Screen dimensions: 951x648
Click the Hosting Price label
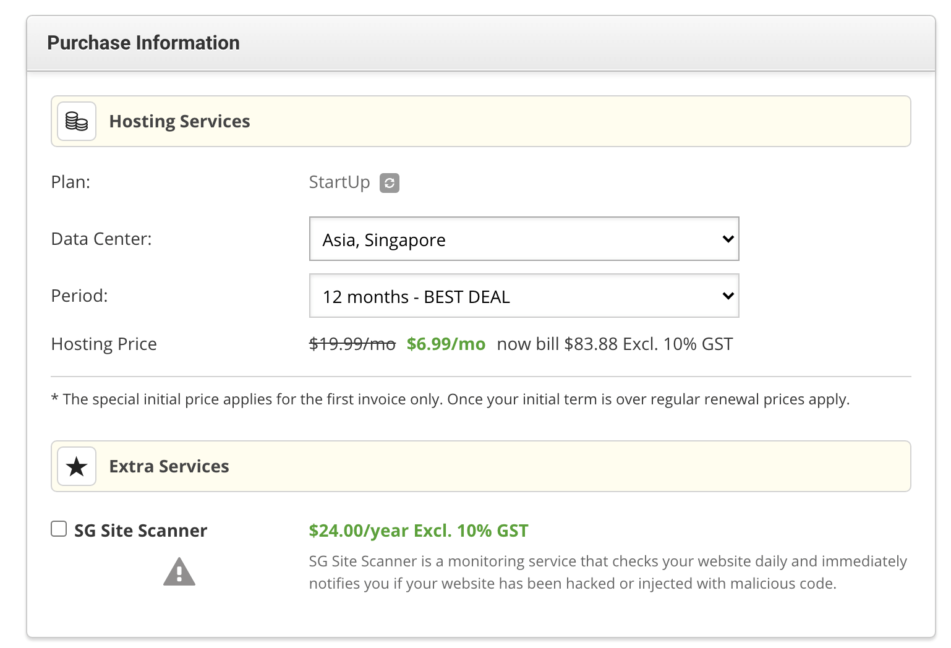(104, 344)
